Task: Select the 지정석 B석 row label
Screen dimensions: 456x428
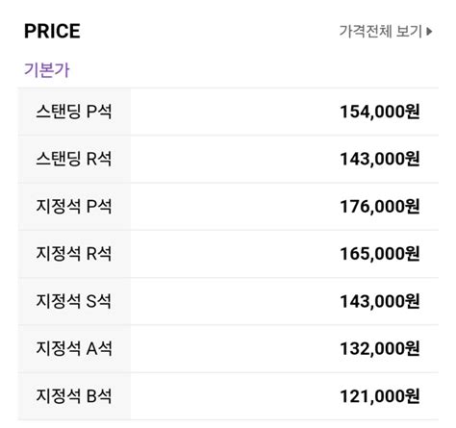Action: 74,396
